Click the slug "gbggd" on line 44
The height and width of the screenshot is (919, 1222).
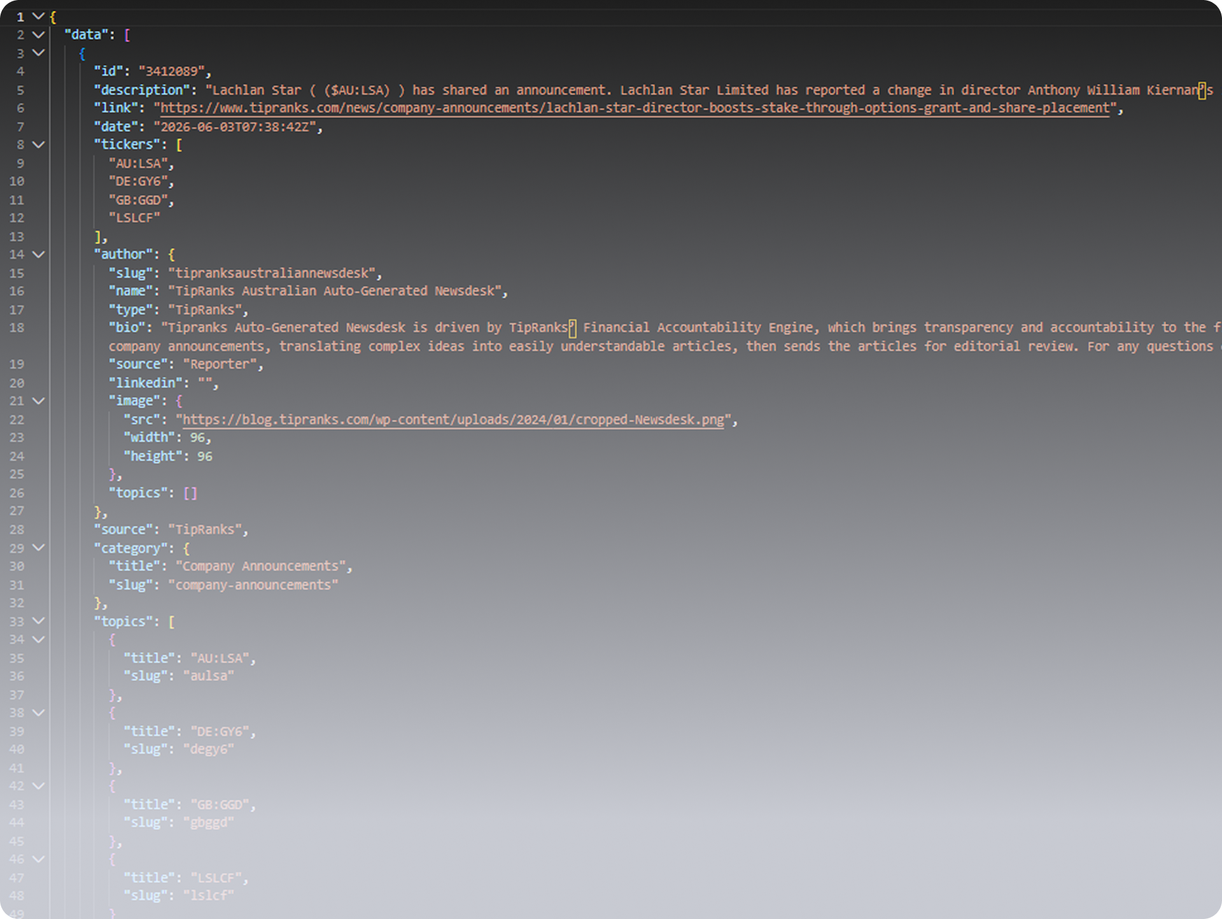[209, 822]
